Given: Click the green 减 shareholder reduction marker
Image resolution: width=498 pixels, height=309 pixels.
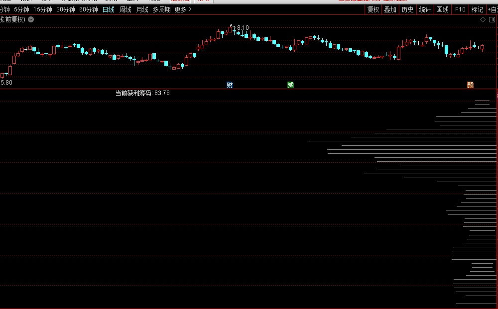Looking at the screenshot, I should point(291,85).
